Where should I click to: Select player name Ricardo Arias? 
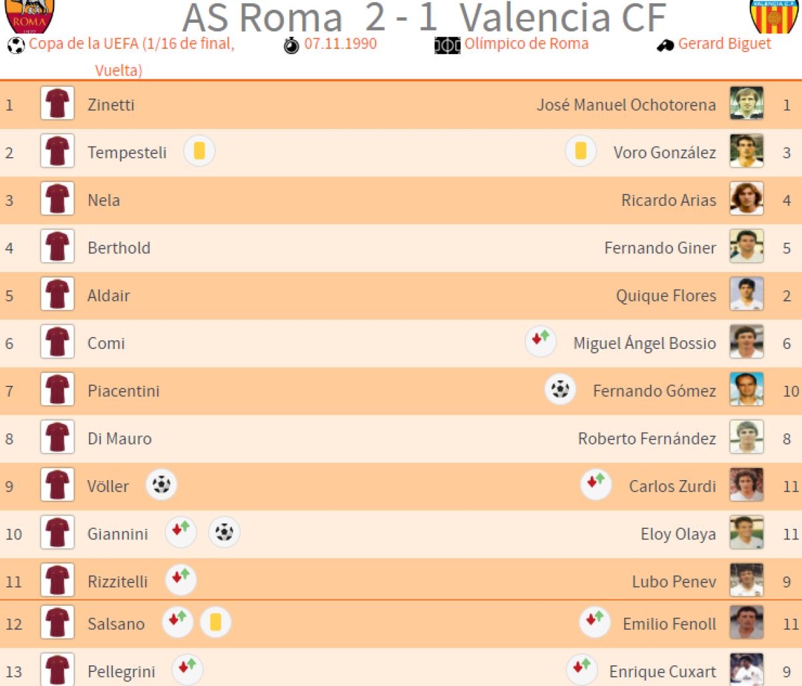click(668, 200)
